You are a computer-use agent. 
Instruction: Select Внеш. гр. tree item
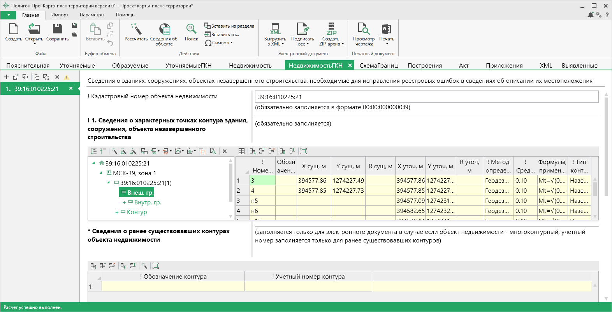[140, 192]
